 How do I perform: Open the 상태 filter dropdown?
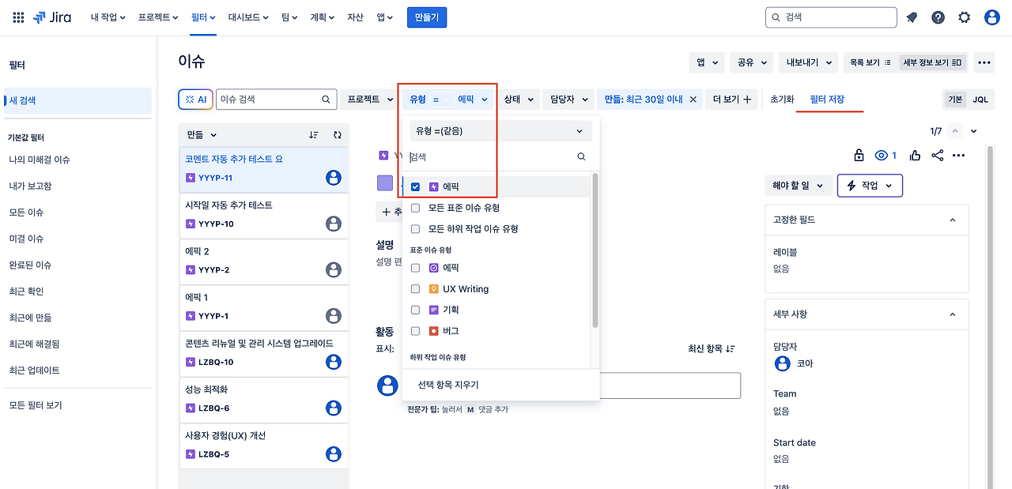[x=518, y=100]
